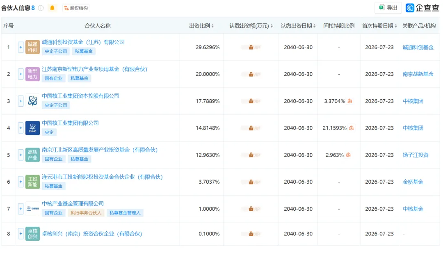Expand row 3 中国核工业集团资本控股 plus button
The height and width of the screenshot is (253, 443).
coord(21,101)
